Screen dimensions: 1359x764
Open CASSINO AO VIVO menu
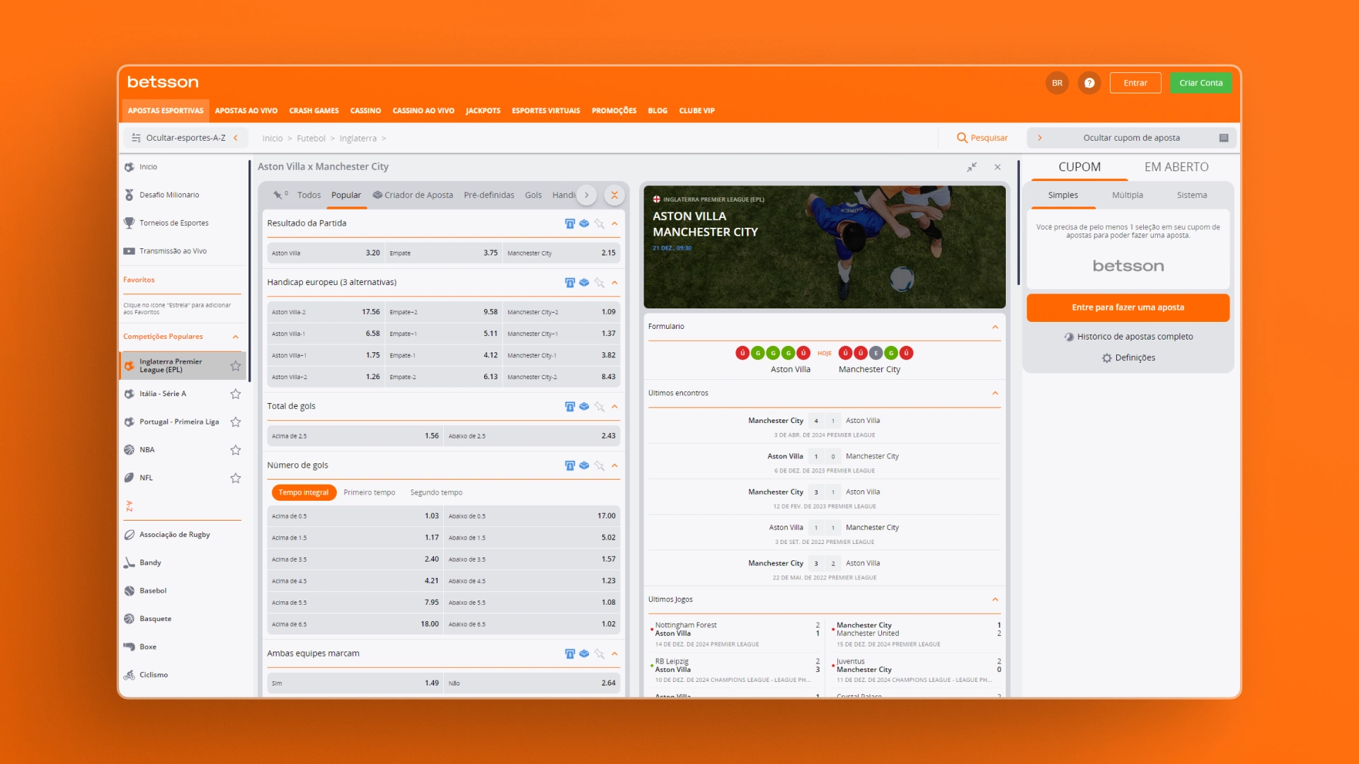[x=423, y=110]
